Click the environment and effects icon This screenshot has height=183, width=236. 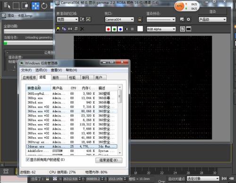(x=188, y=19)
